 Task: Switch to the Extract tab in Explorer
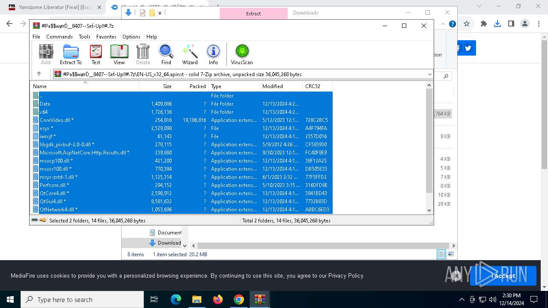pos(253,13)
